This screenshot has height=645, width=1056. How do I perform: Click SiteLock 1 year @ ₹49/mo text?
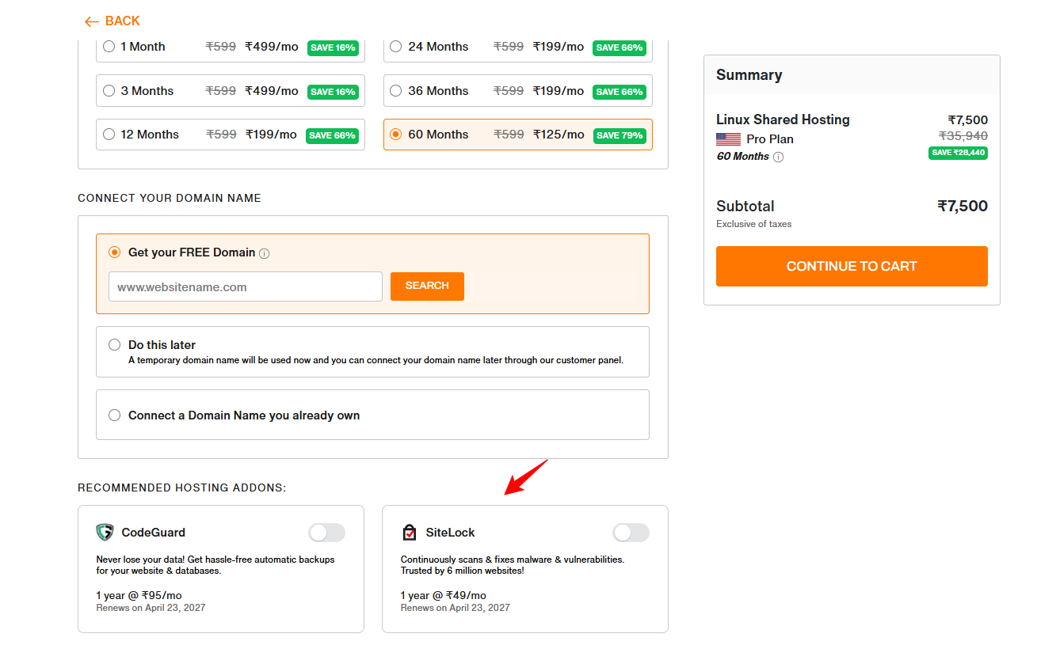pos(444,595)
